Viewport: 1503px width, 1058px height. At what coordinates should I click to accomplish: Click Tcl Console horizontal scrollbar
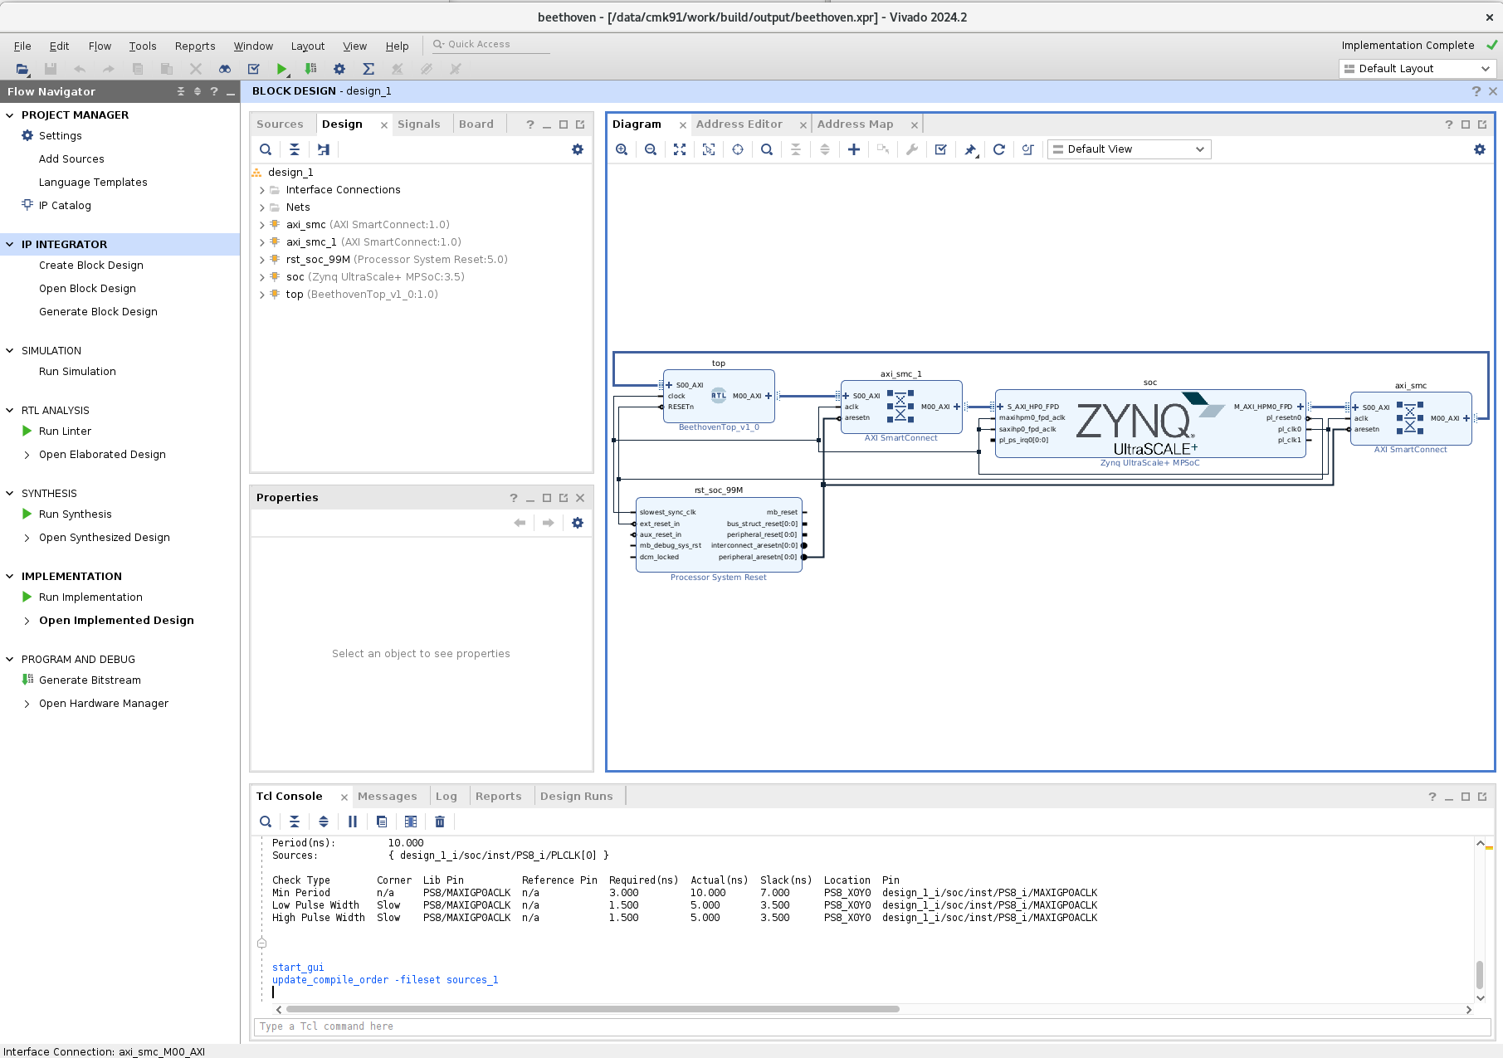[593, 1009]
